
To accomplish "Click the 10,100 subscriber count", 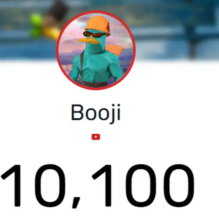I will tap(98, 186).
